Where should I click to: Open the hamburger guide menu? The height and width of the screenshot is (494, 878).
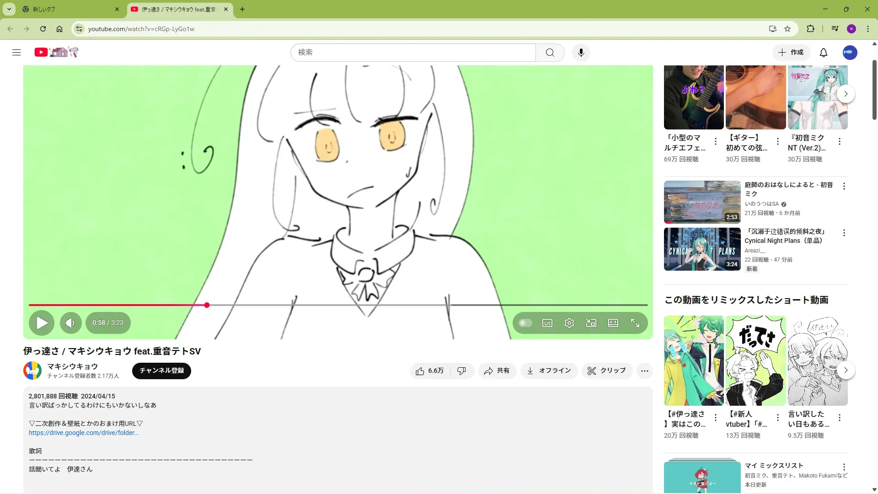pos(16,53)
